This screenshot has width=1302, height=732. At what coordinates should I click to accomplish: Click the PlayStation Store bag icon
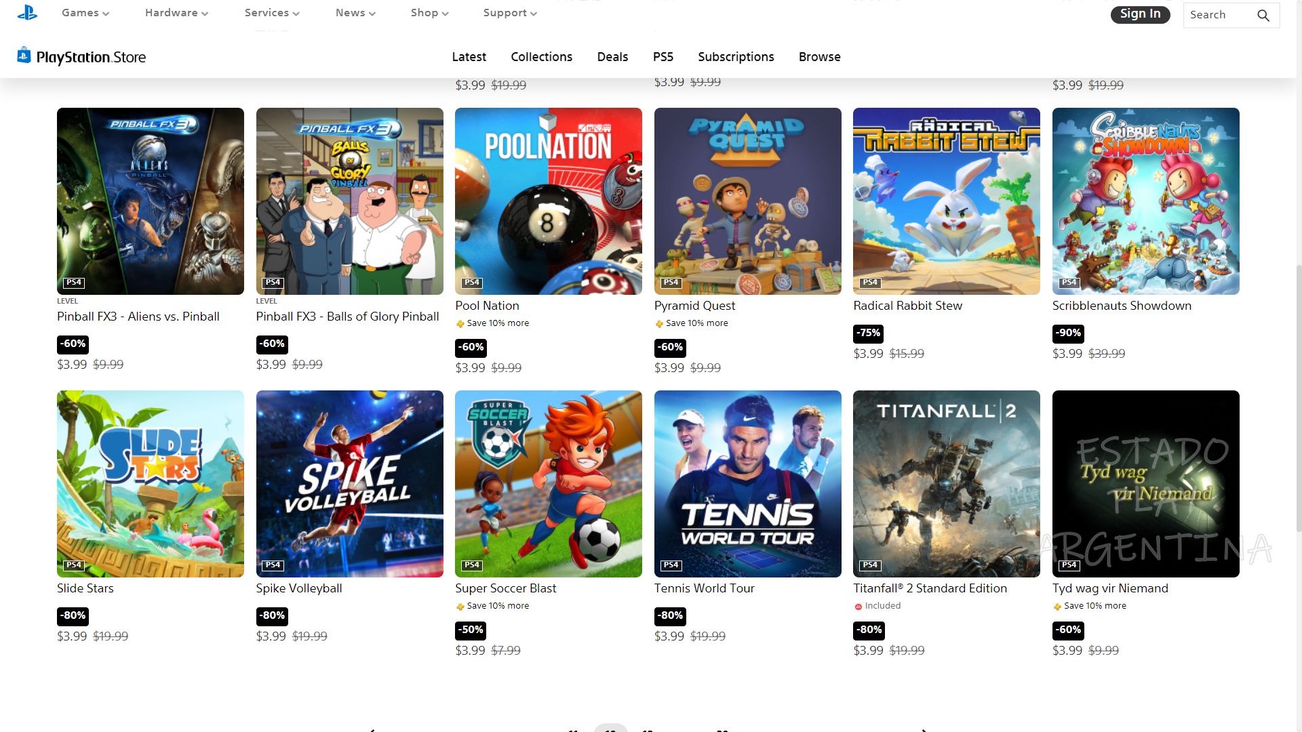(x=24, y=56)
